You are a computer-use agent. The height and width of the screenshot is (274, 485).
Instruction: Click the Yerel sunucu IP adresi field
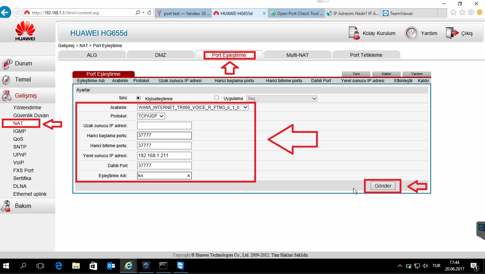point(164,156)
